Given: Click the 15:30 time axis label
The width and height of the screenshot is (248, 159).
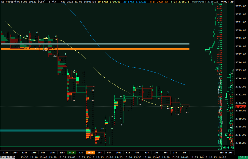Looking at the screenshot, I should click(128, 157).
